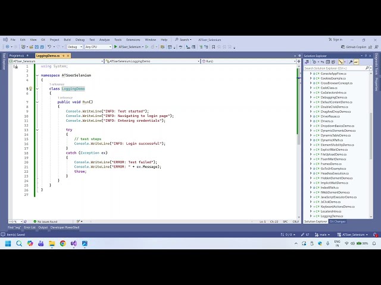The height and width of the screenshot is (285, 381).
Task: Click the Visual Studio taskbar icon
Action: (x=74, y=243)
